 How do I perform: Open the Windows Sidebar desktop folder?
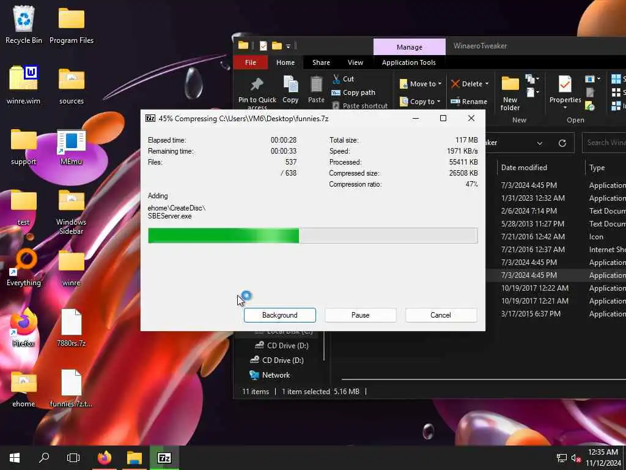click(x=72, y=211)
